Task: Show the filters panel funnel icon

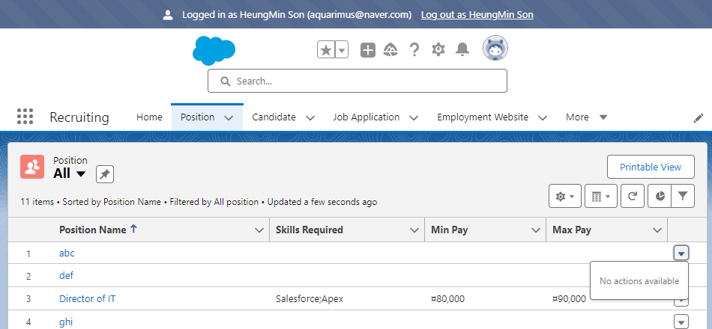Action: [x=683, y=196]
